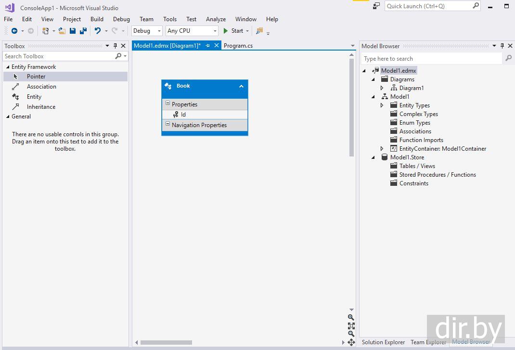
Task: Pick the Entity tool from Toolbox
Action: point(34,97)
